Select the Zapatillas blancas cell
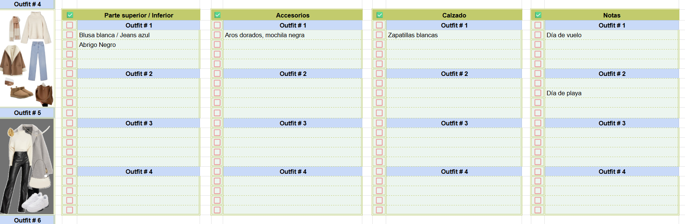 click(454, 35)
